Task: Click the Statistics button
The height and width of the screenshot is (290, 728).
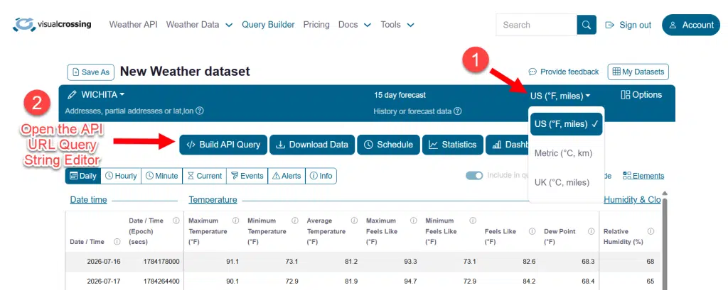Action: tap(453, 145)
